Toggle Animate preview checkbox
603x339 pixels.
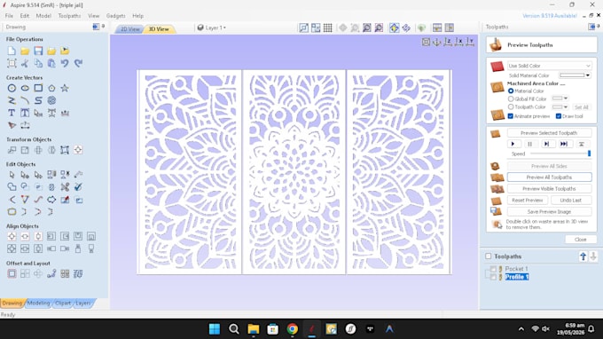click(x=511, y=116)
